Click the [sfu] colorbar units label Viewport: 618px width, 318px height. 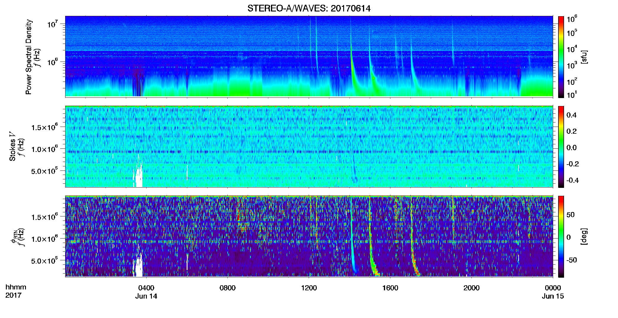(x=584, y=57)
